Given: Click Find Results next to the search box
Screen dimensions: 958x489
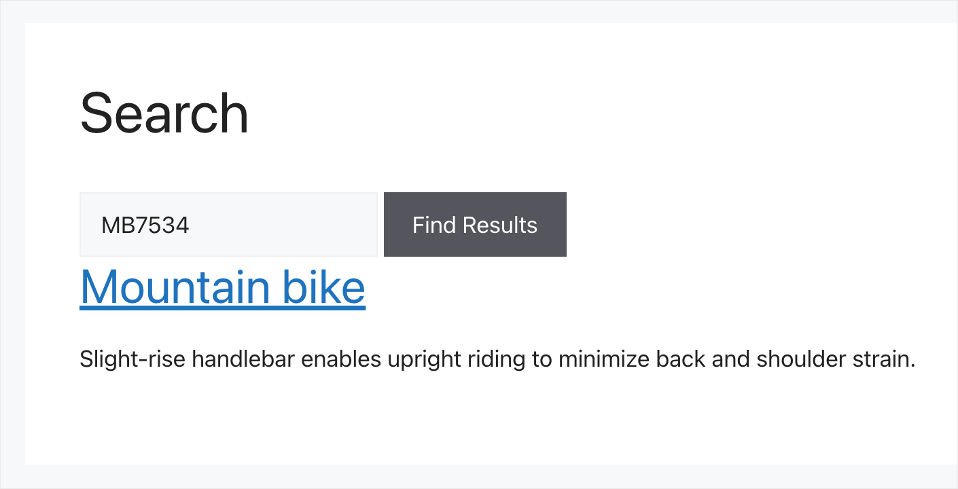Looking at the screenshot, I should tap(475, 224).
